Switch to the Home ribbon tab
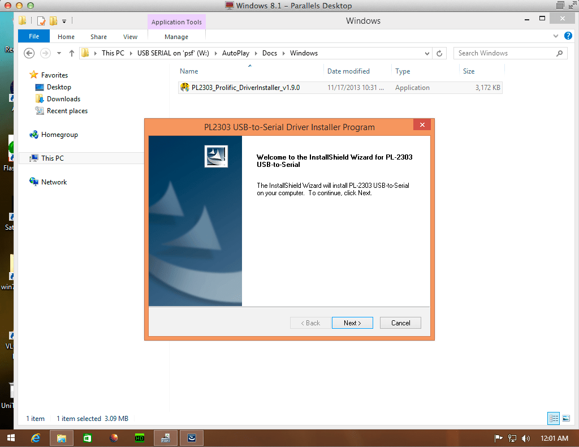The height and width of the screenshot is (447, 579). pyautogui.click(x=66, y=37)
